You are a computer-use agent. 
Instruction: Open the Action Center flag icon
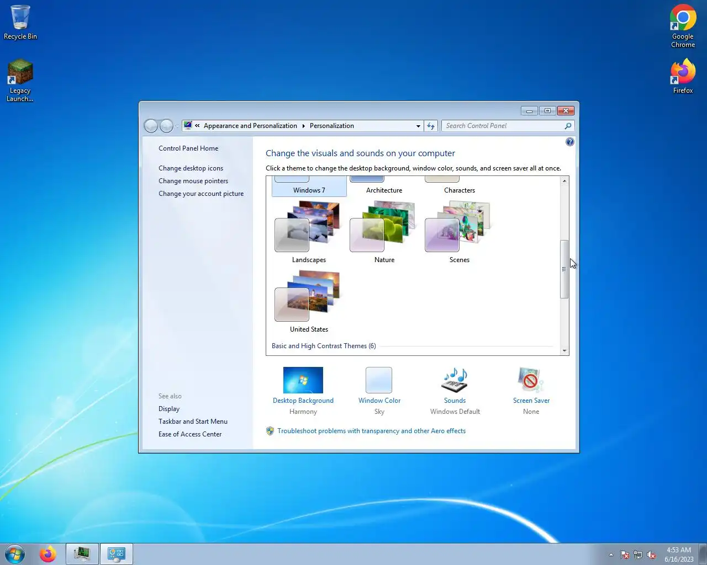625,555
